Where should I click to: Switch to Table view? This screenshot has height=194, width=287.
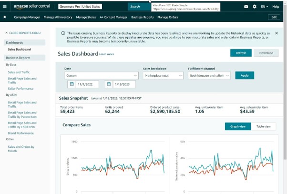pyautogui.click(x=263, y=126)
